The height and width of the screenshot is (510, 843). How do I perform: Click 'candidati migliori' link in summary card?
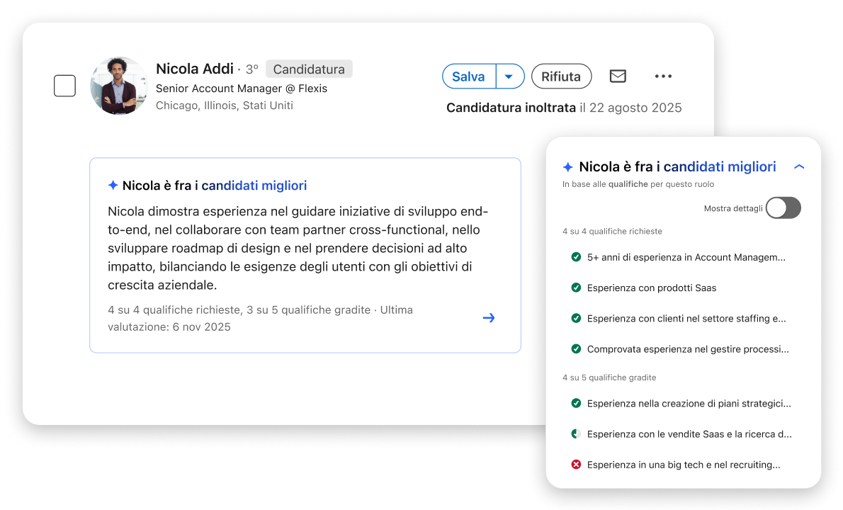254,186
